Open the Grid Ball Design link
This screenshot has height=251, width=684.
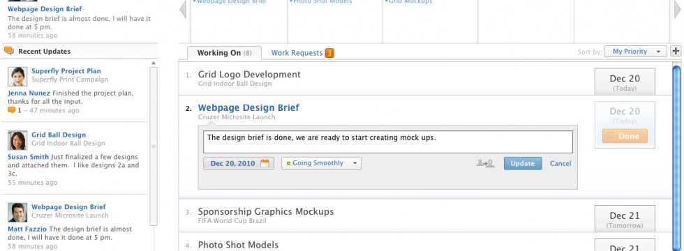[x=59, y=135]
